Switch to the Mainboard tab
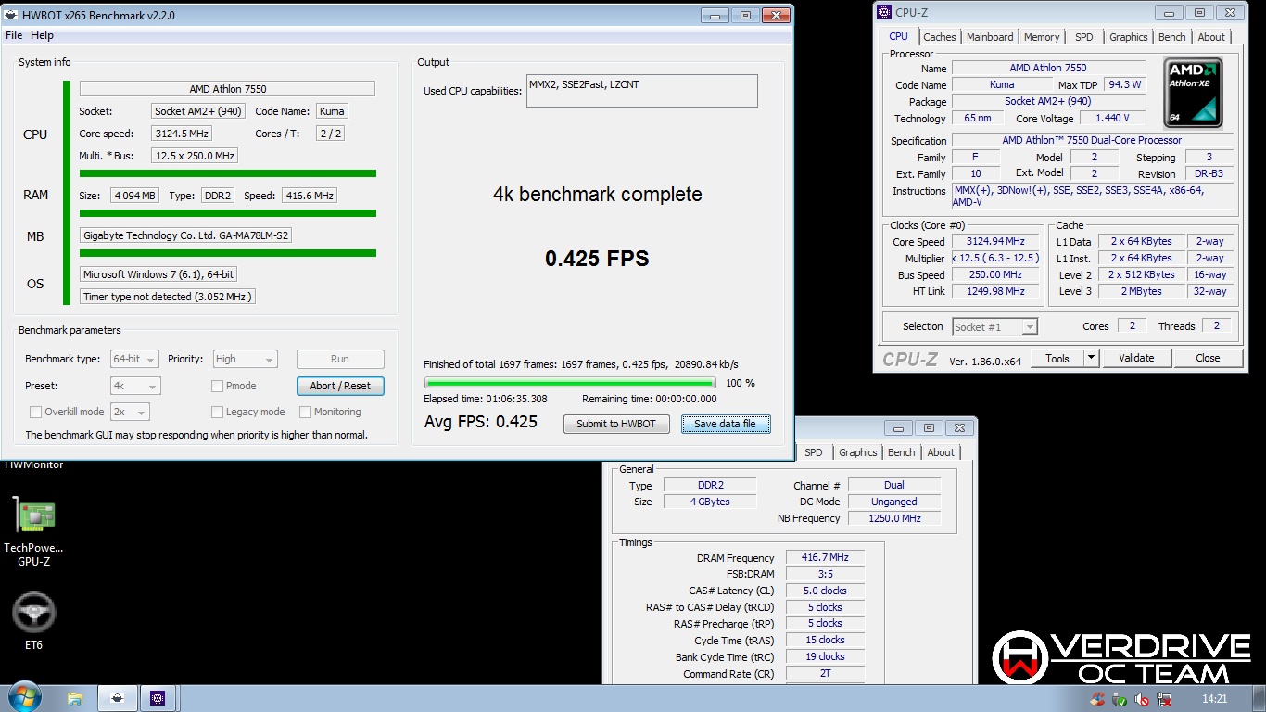This screenshot has width=1266, height=712. tap(990, 37)
